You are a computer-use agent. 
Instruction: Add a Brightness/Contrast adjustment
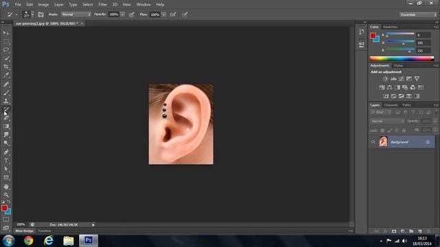tap(386, 79)
